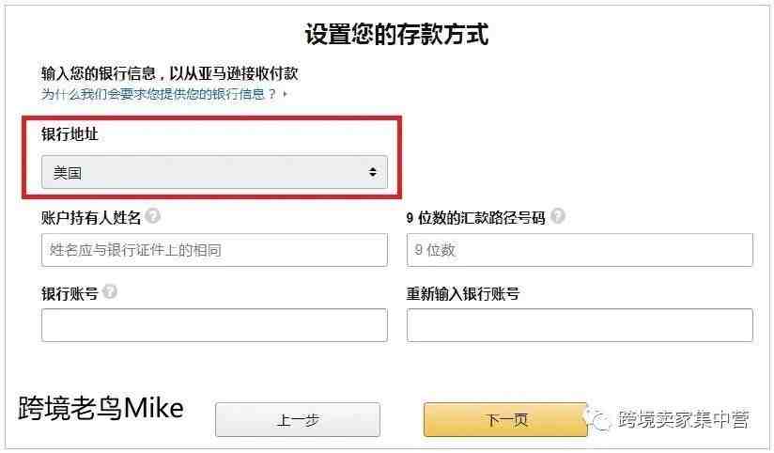Click help icon beside 9 位数的汇款路径号码
This screenshot has height=453, width=774.
pyautogui.click(x=558, y=216)
